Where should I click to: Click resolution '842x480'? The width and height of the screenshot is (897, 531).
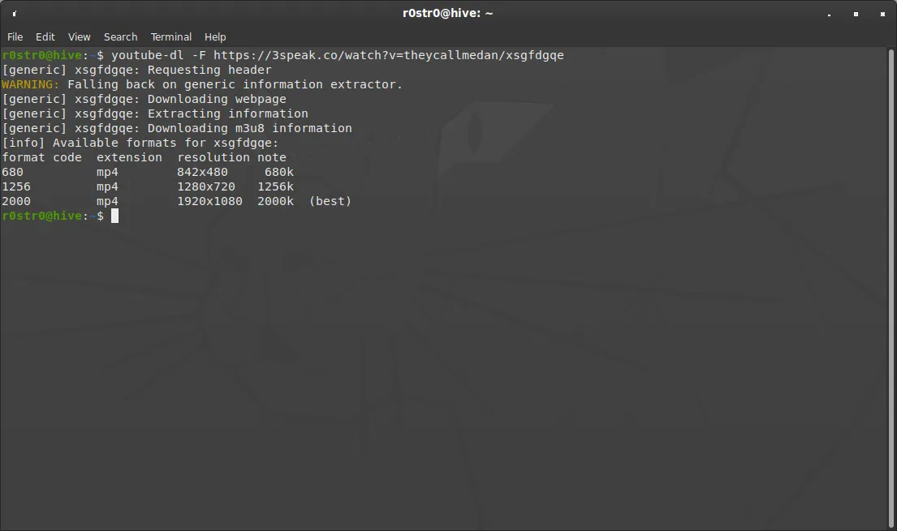202,172
